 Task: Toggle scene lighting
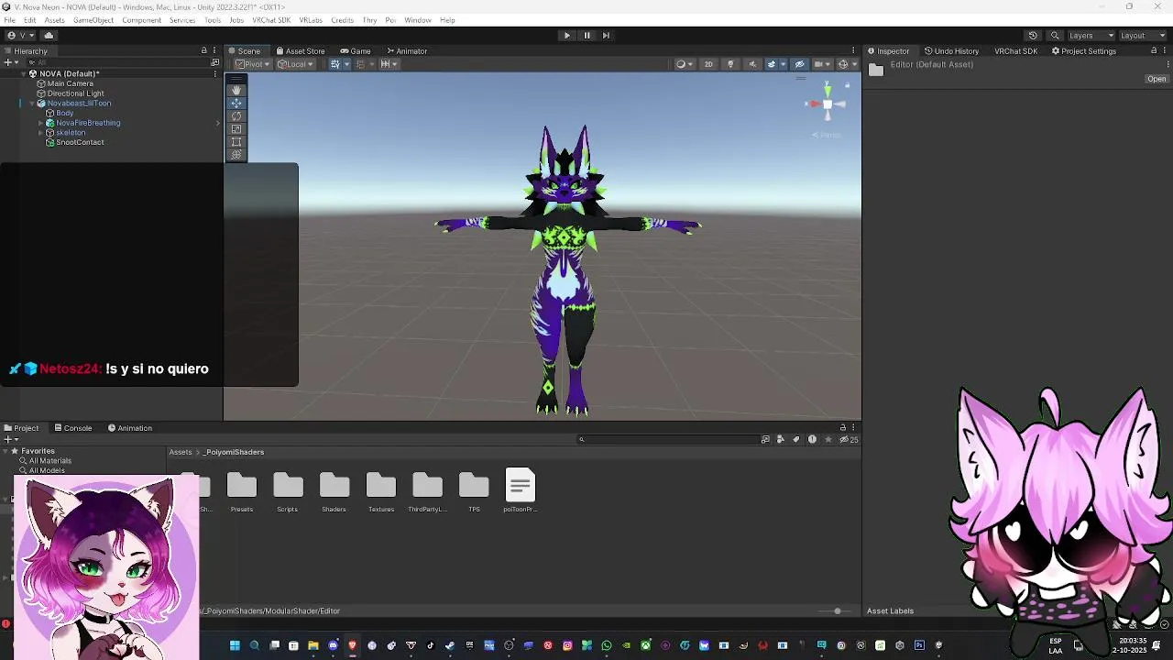(x=730, y=64)
